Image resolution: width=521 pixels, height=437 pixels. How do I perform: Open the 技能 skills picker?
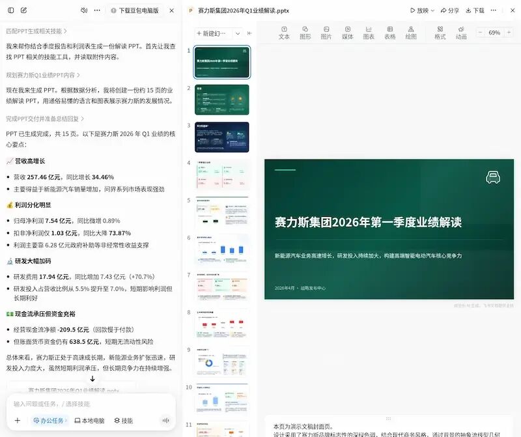click(124, 420)
